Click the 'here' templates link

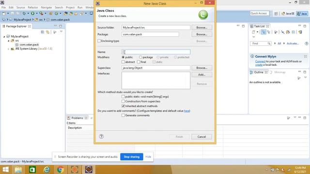pyautogui.click(x=187, y=111)
